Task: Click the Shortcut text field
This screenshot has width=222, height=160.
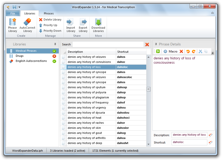Action: click(x=189, y=142)
